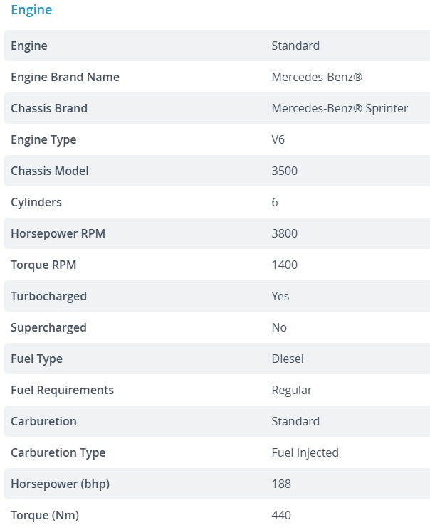430x530 pixels.
Task: Select the Engine Type row label
Action: (43, 139)
